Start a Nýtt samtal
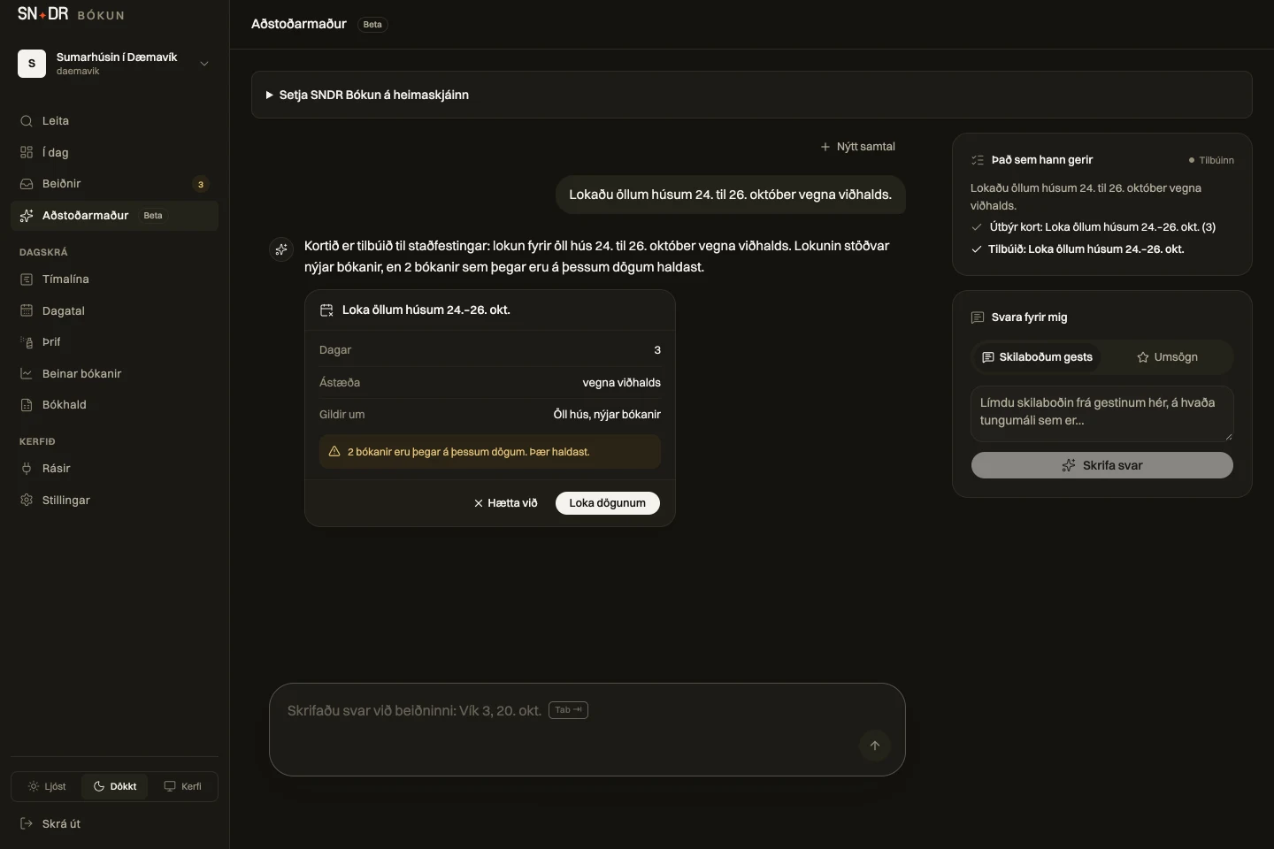The image size is (1274, 849). click(x=857, y=147)
